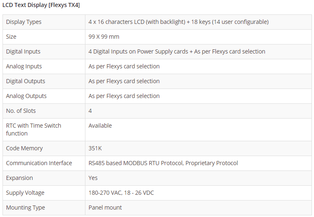Click the Available value for RTC
This screenshot has width=314, height=217.
click(x=100, y=126)
